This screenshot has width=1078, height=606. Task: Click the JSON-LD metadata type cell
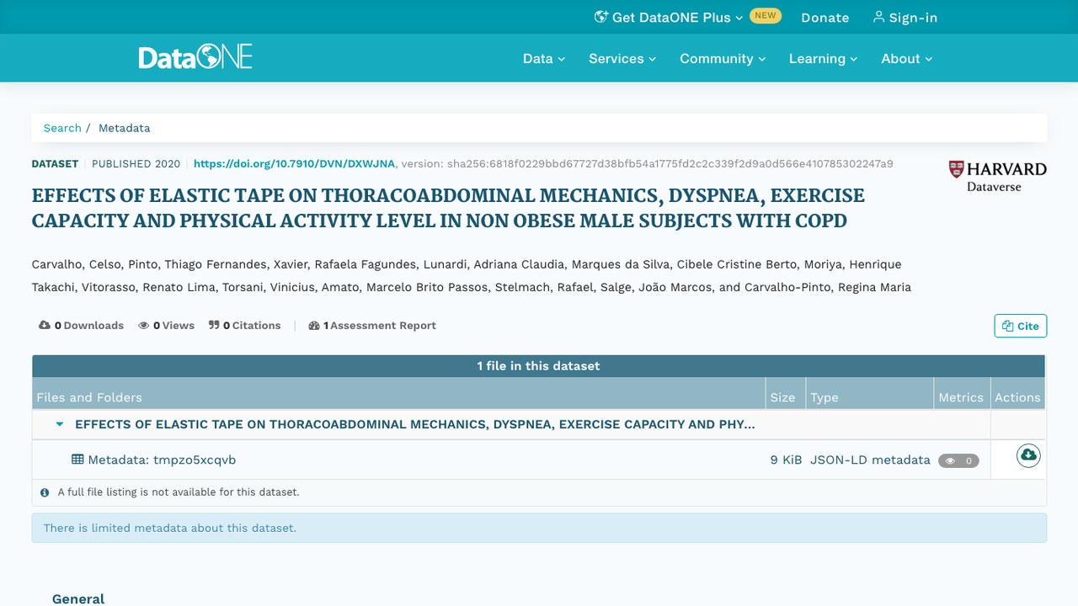(870, 460)
